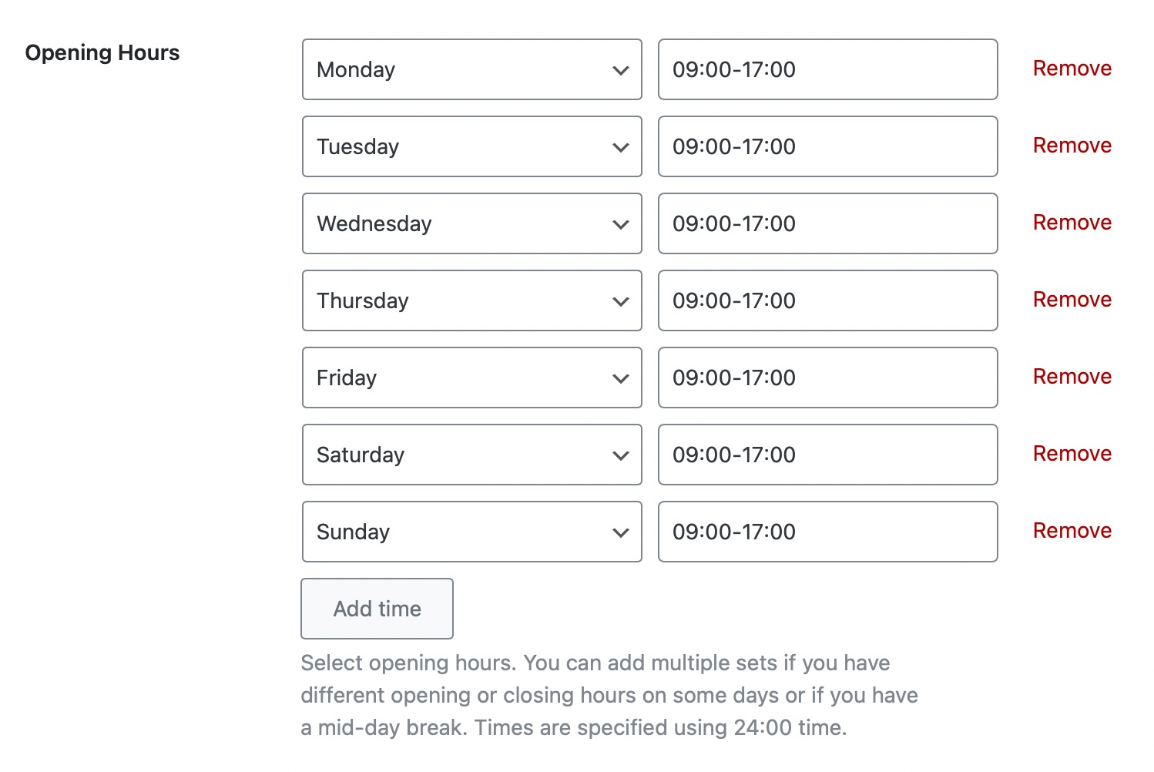Remove the Monday opening hours entry

pos(1072,69)
